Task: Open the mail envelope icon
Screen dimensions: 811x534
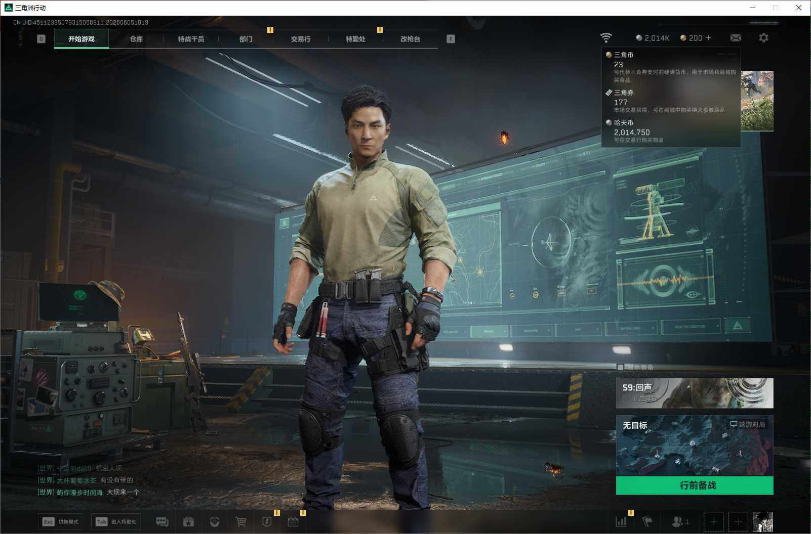Action: (x=736, y=38)
